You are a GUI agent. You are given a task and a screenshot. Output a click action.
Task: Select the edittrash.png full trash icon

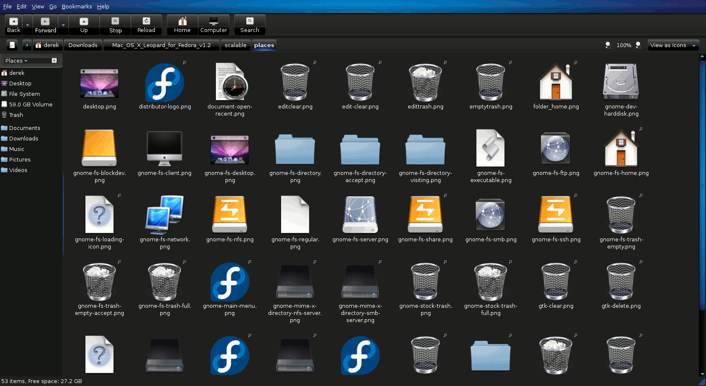click(x=425, y=82)
